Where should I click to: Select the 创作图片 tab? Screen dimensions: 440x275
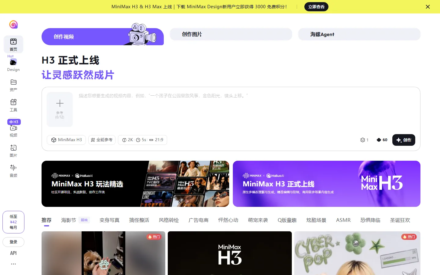pyautogui.click(x=231, y=34)
